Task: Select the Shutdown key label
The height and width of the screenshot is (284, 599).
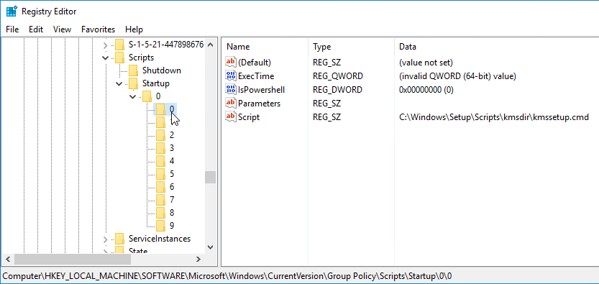Action: pos(162,70)
